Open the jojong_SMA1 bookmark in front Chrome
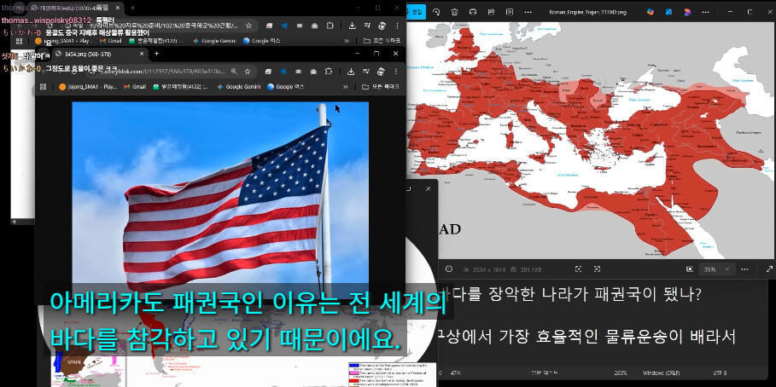The image size is (776, 387). [x=88, y=87]
